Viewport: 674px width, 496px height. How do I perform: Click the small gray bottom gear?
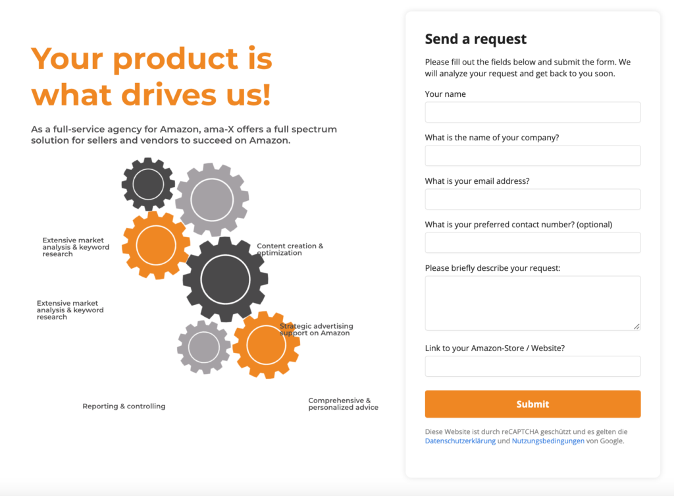click(204, 347)
